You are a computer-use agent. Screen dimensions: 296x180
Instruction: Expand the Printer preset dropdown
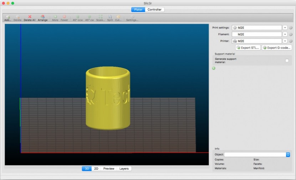pyautogui.click(x=285, y=41)
